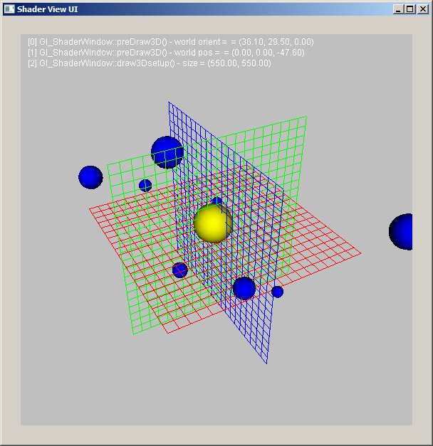This screenshot has height=446, width=433.
Task: Select the yellow sphere in the center
Action: (x=213, y=223)
